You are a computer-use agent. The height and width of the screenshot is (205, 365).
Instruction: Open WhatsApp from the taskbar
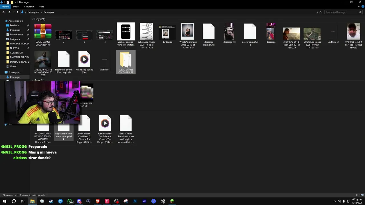70,201
